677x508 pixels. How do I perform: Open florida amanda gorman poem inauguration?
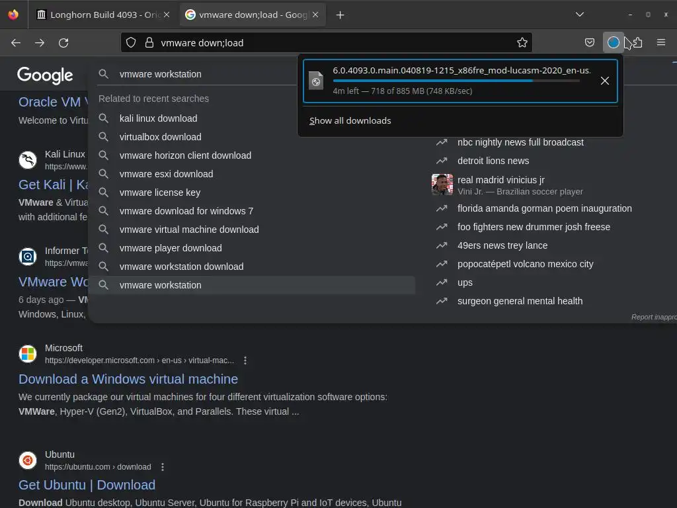545,208
